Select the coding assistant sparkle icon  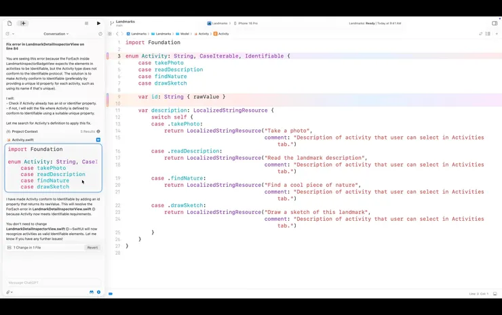(23, 23)
